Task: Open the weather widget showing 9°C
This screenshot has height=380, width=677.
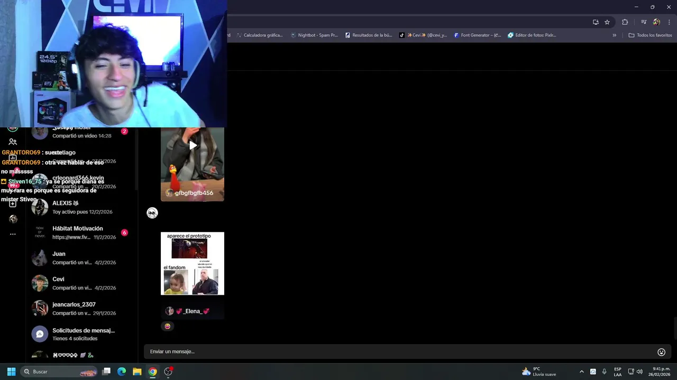Action: click(539, 372)
